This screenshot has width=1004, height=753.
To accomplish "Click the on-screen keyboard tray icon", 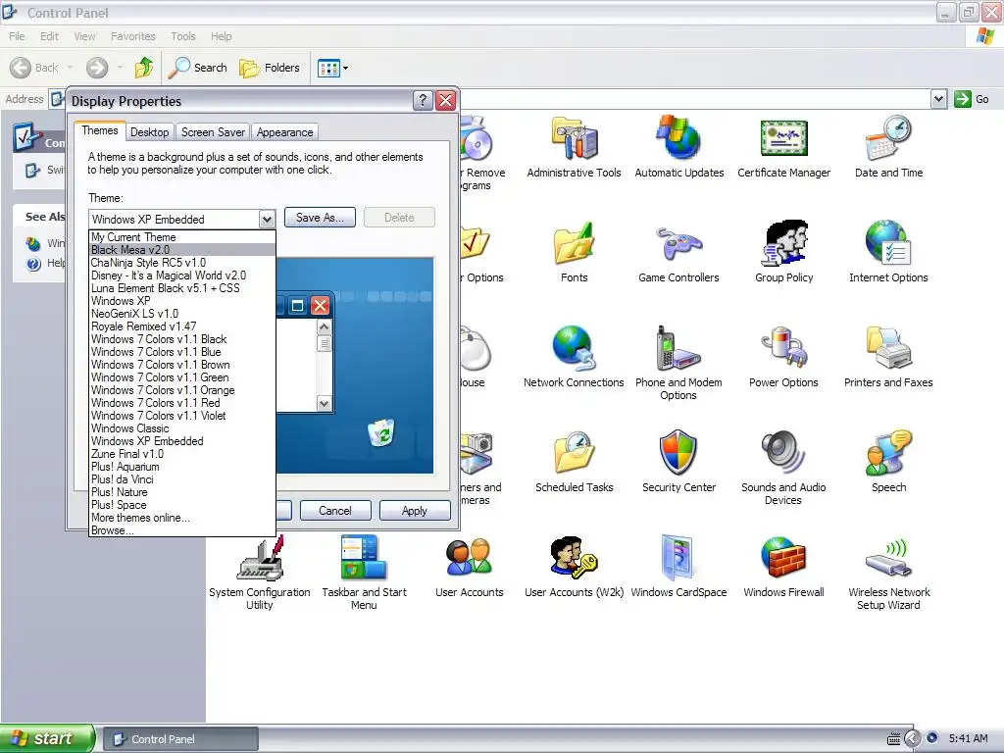I will 893,739.
